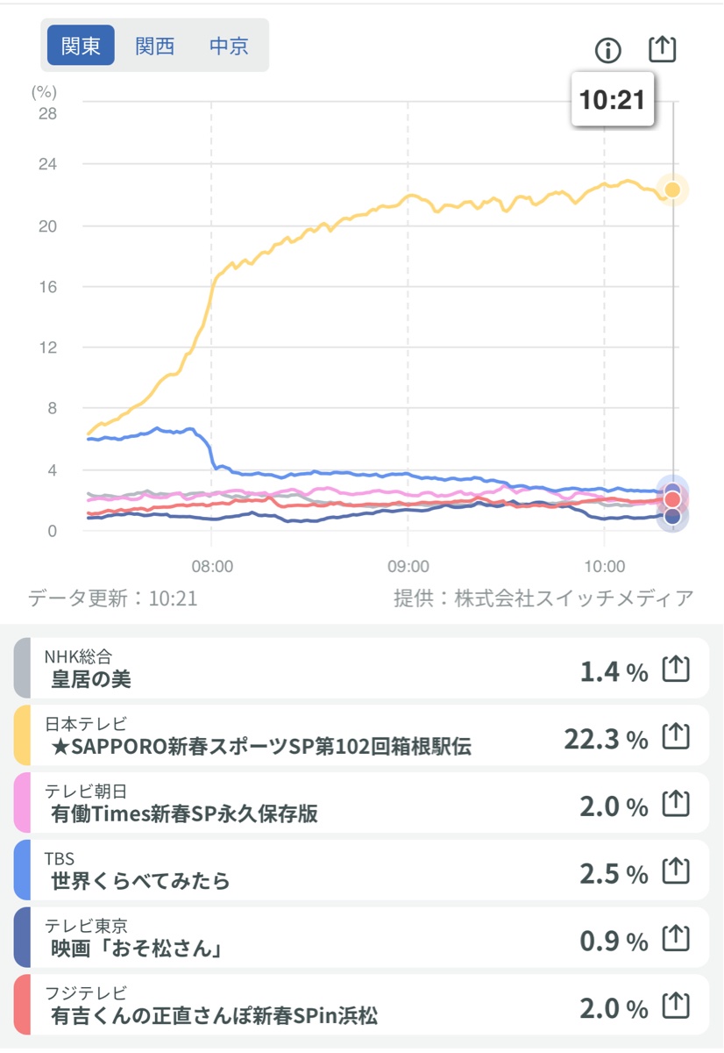Switch to the 中京 region tab
This screenshot has width=724, height=1053.
229,46
